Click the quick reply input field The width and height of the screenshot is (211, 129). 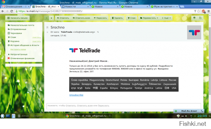click(x=124, y=106)
